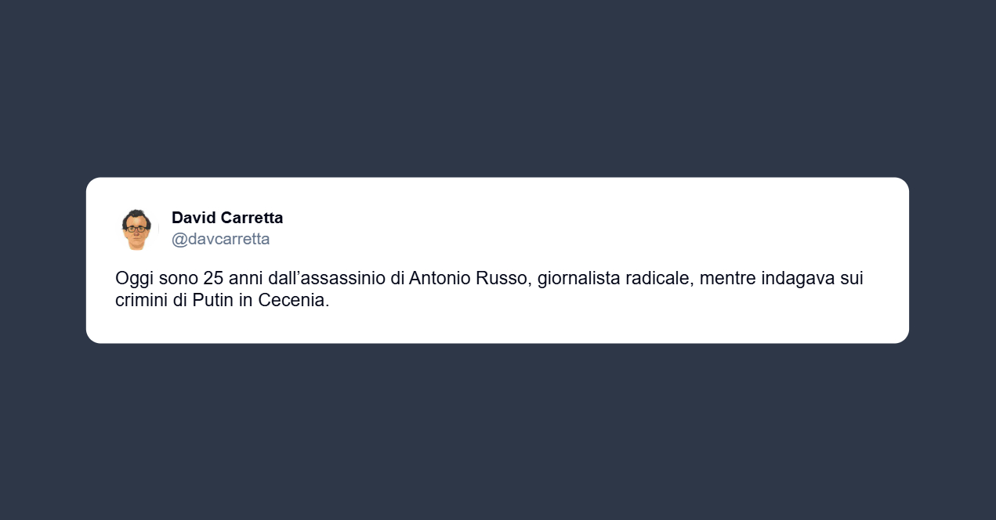
Task: Click the word "crimini" on second line
Action: tap(141, 301)
